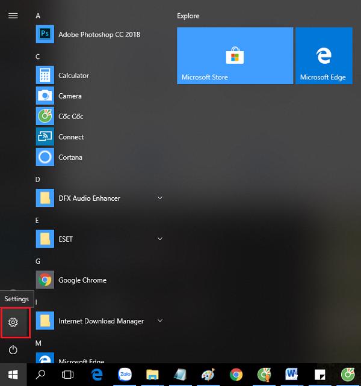Expand the ESET folder chevron
Image resolution: width=361 pixels, height=386 pixels.
click(160, 239)
